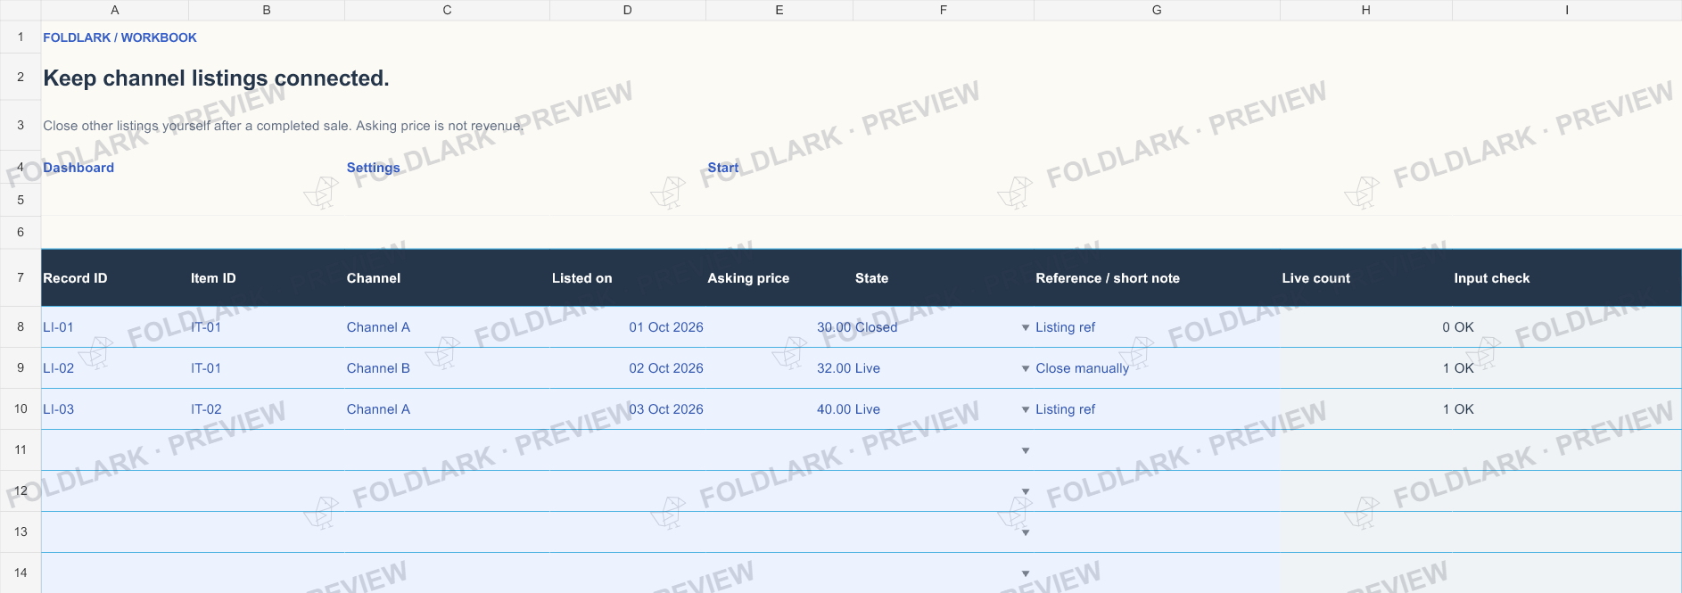Select row 7 header number

[x=21, y=277]
